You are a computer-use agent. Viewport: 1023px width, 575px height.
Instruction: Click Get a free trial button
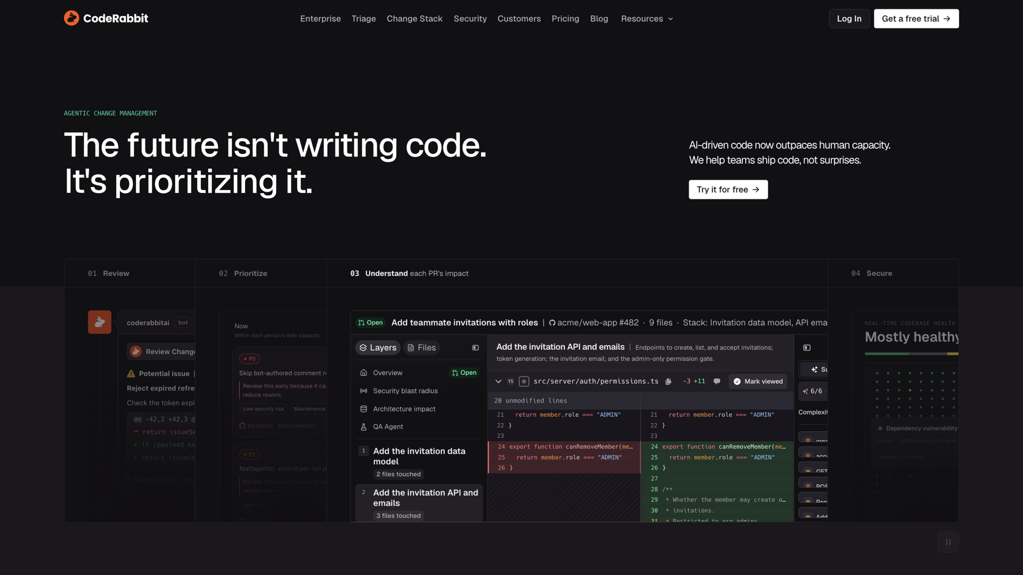click(x=916, y=19)
